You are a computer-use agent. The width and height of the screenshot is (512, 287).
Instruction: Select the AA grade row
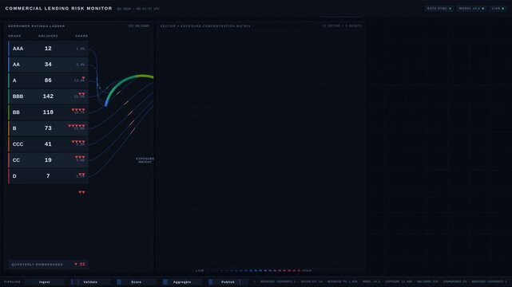click(48, 65)
